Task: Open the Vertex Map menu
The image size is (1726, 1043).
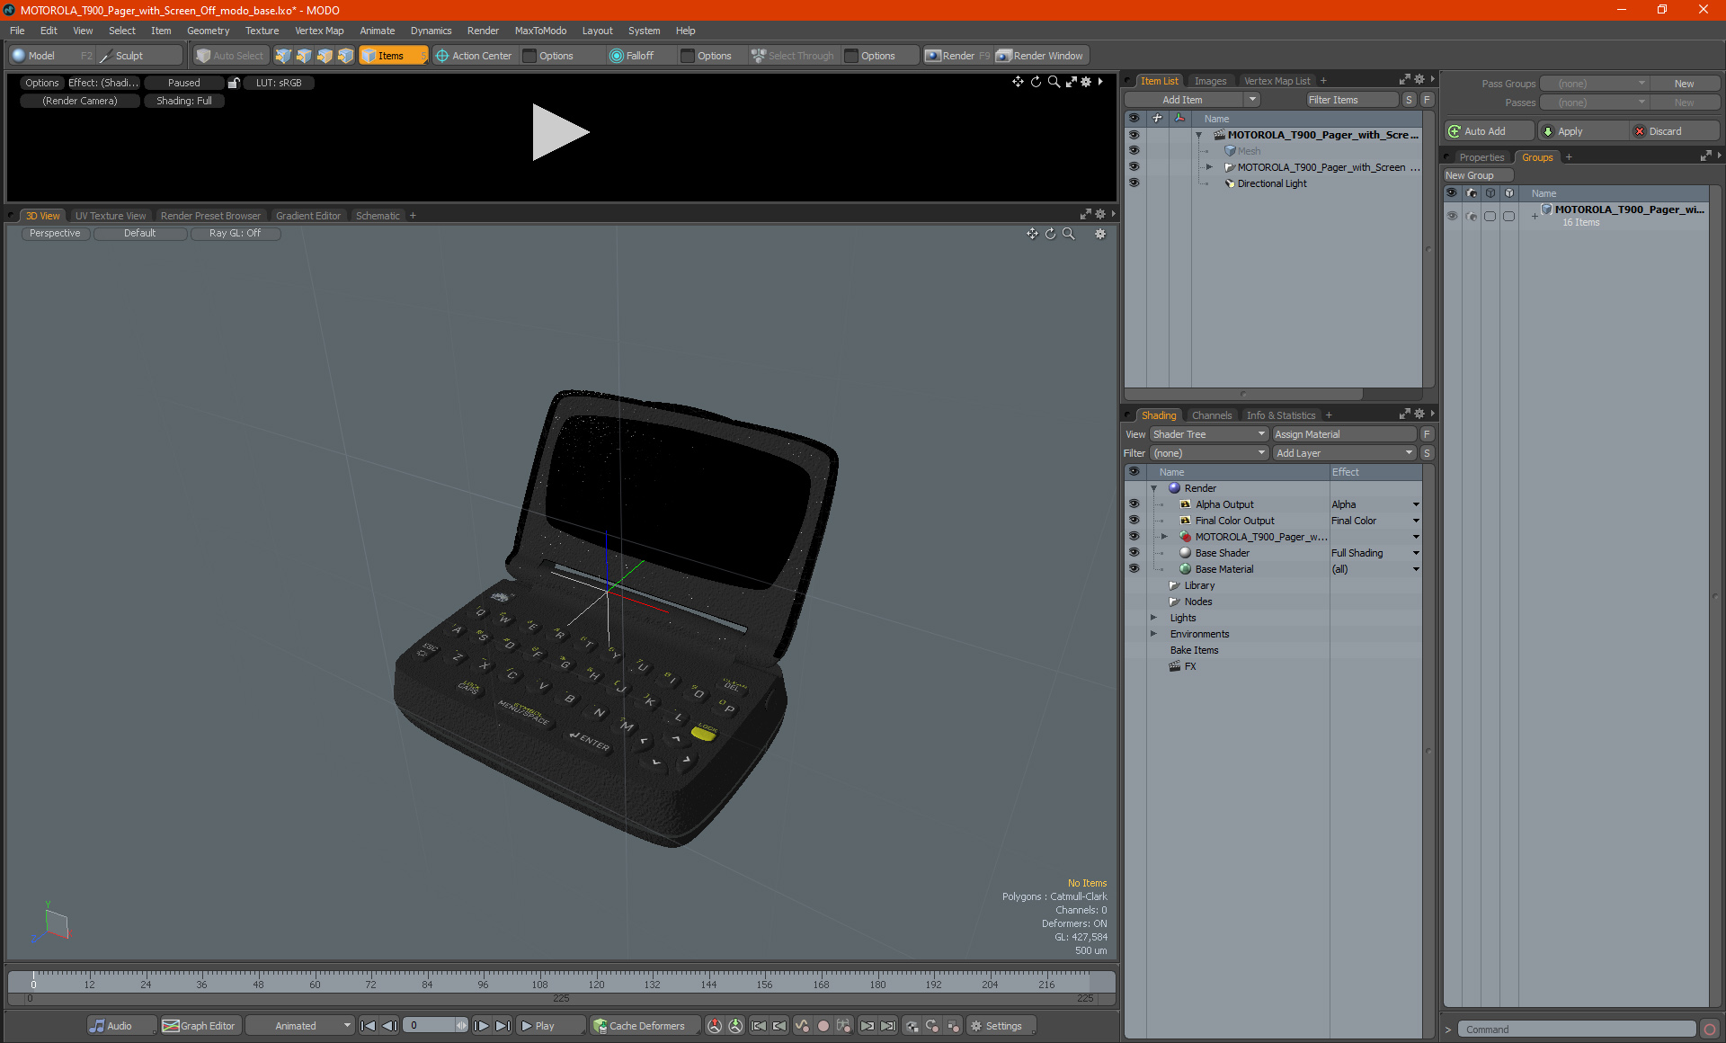Action: click(319, 31)
